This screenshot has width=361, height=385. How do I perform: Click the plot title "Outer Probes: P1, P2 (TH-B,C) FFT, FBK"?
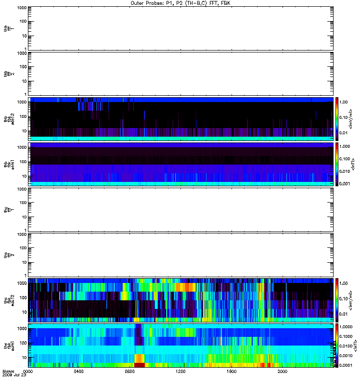pyautogui.click(x=180, y=3)
